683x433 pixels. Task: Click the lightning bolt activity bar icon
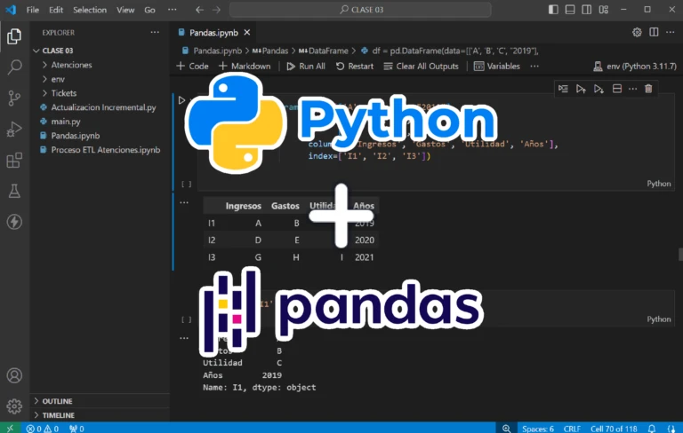14,222
